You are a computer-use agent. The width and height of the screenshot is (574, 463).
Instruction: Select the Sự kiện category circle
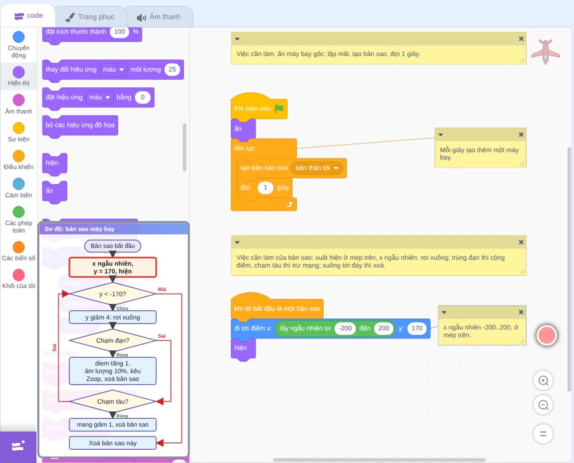(x=19, y=128)
